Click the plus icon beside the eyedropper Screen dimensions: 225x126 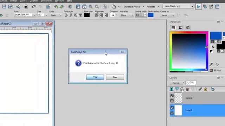(217, 64)
